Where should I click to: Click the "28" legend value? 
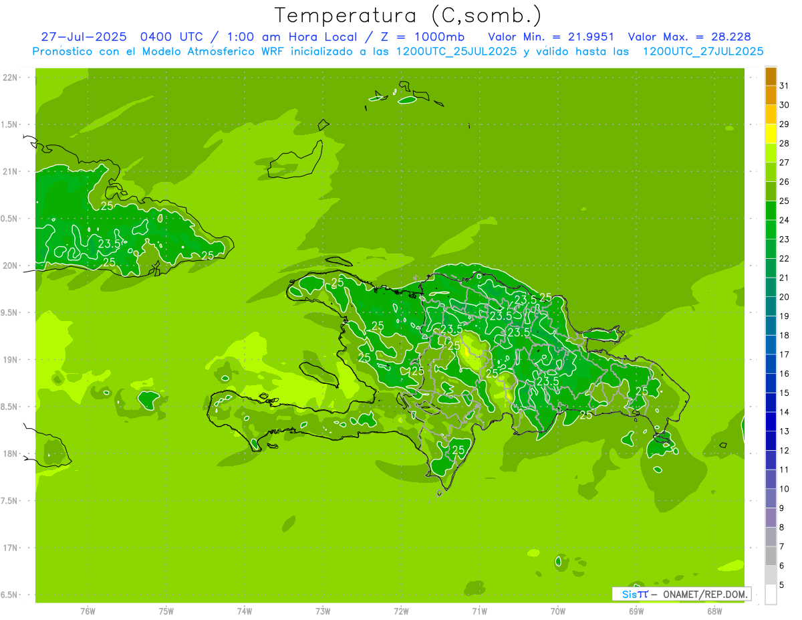784,143
